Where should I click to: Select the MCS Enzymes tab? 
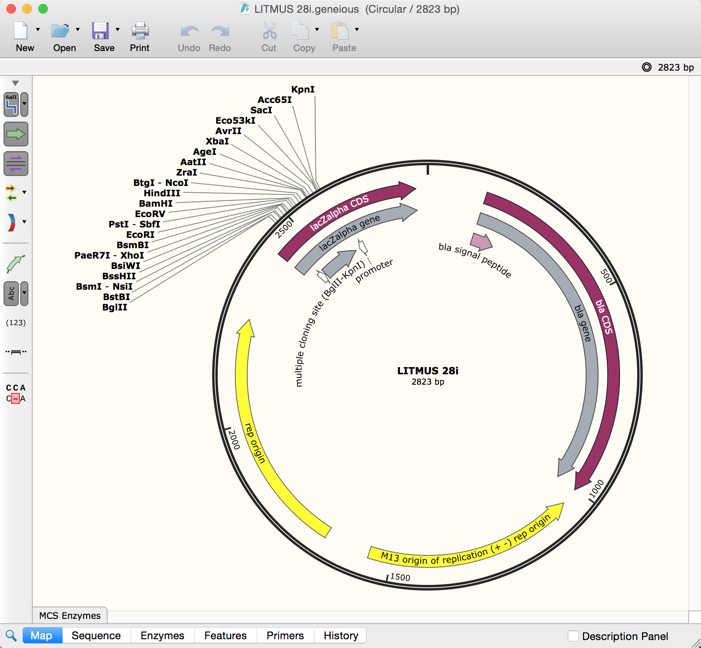point(70,616)
